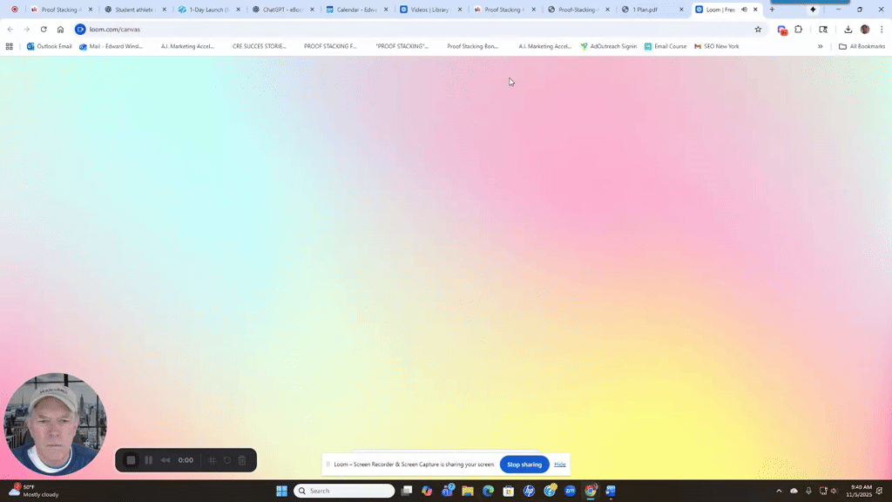
Task: Open the Email Course bookmark
Action: click(x=665, y=47)
